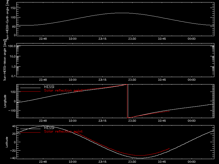The height and width of the screenshot is (164, 219).
Task: Click the -20 tick on Latitude plot
Action: 13,151
